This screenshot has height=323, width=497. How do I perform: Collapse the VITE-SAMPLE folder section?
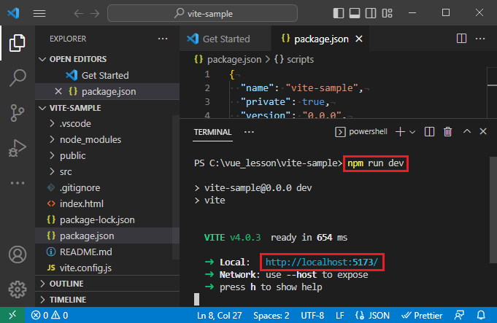[x=107, y=108]
